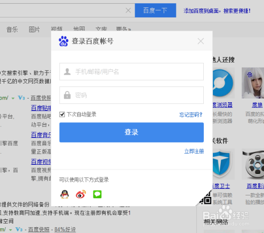Click the Baidu paw logo in dialog
264x233 pixels.
point(63,41)
